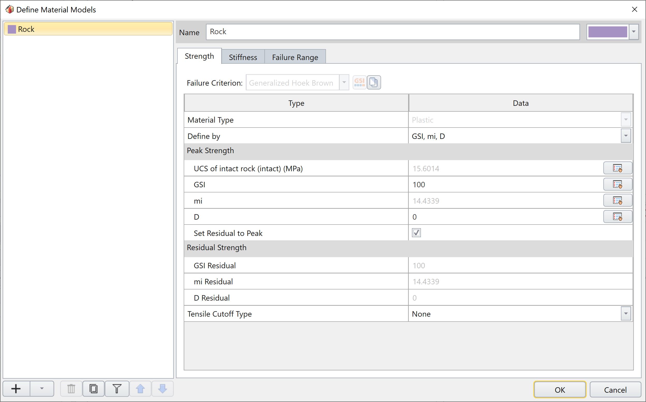Viewport: 646px width, 402px height.
Task: Delete the selected material
Action: 71,389
